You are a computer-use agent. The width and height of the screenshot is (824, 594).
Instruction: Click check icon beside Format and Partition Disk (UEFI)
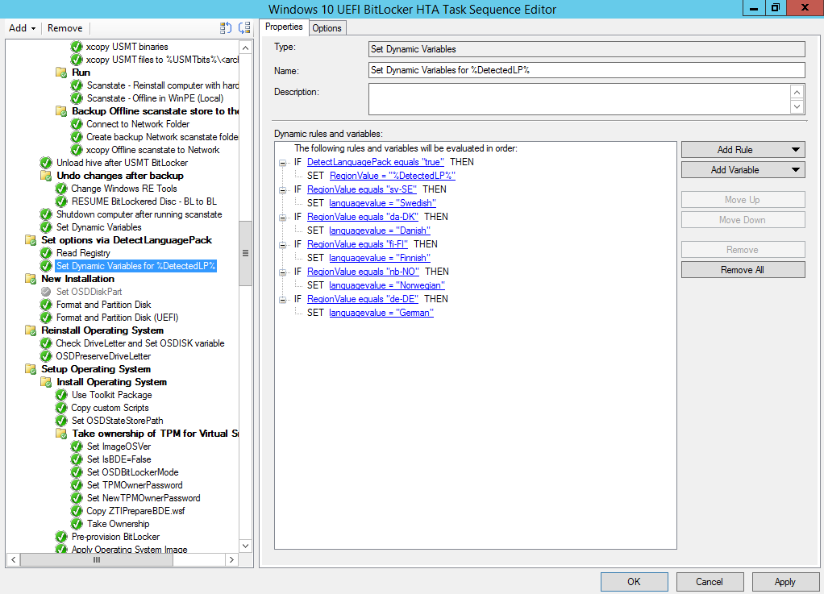[46, 318]
